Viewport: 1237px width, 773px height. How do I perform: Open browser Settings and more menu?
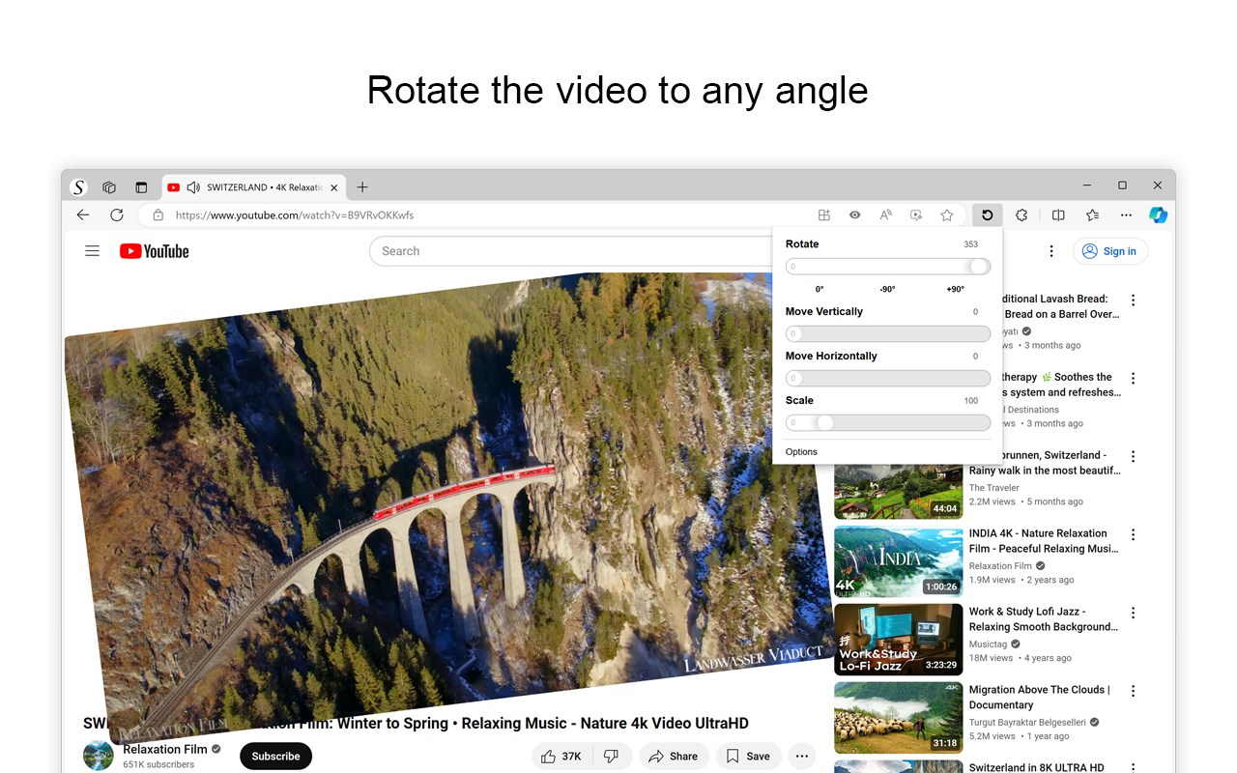point(1126,215)
